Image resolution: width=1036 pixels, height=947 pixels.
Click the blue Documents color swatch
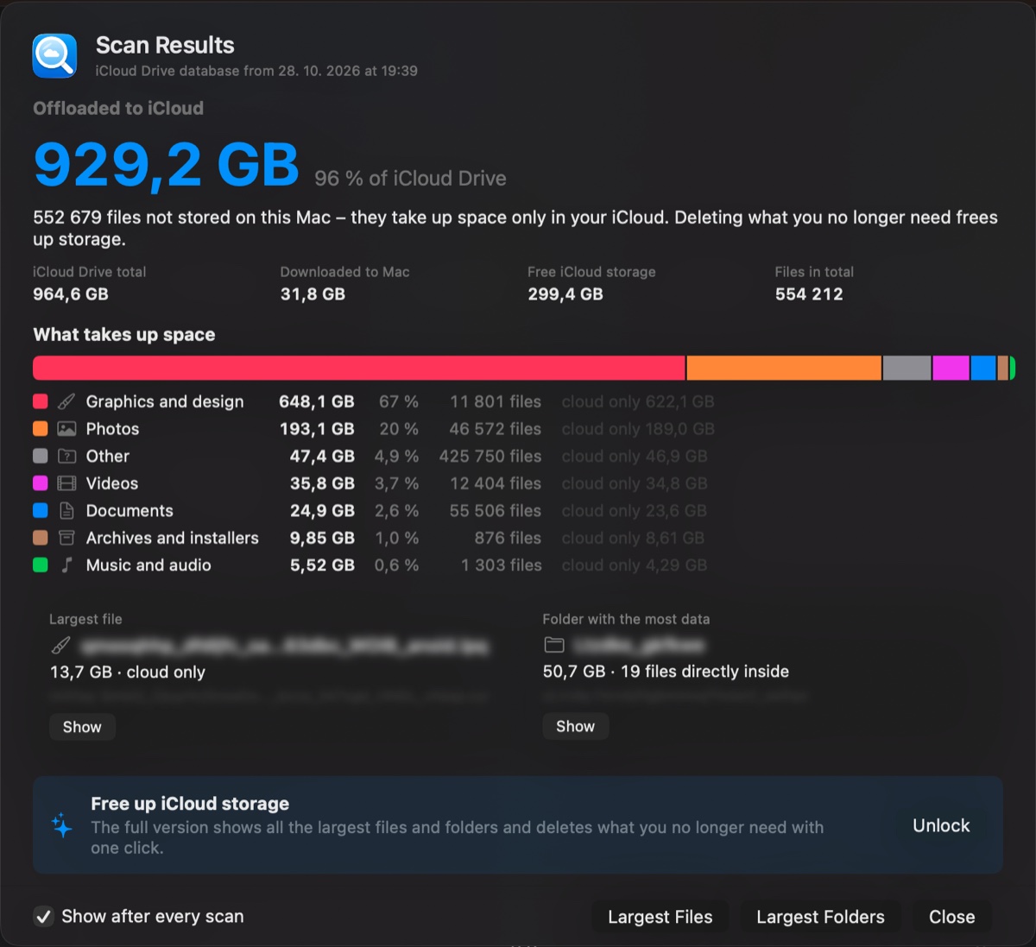[40, 511]
